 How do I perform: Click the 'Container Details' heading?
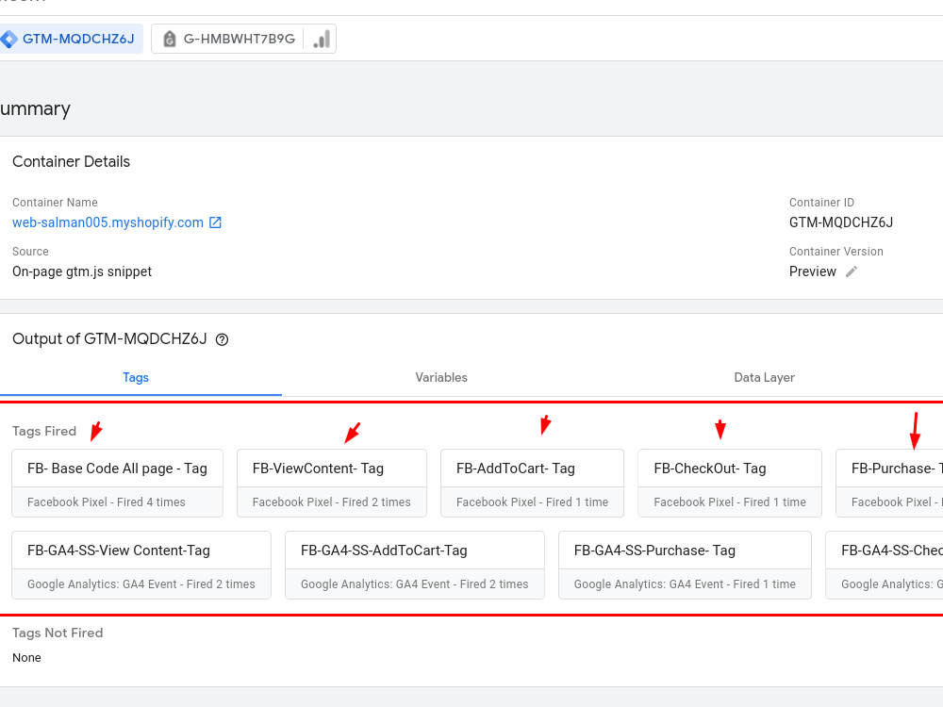tap(71, 162)
